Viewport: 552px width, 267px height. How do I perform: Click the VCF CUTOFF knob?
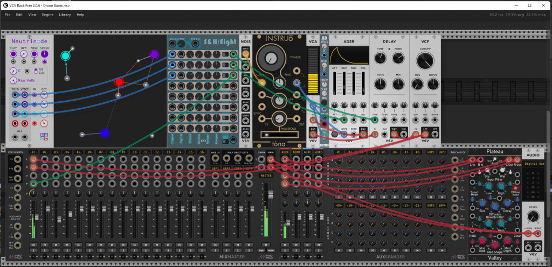[425, 61]
